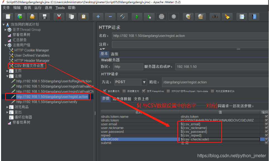Image resolution: width=269 pixels, height=161 pixels.
Task: Click the Stop test icon
Action: pos(161,17)
